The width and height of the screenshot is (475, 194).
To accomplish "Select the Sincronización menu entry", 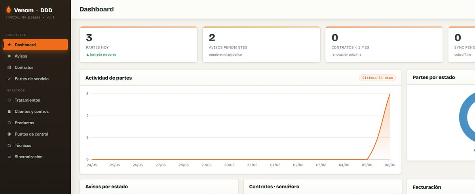I will coord(35,157).
